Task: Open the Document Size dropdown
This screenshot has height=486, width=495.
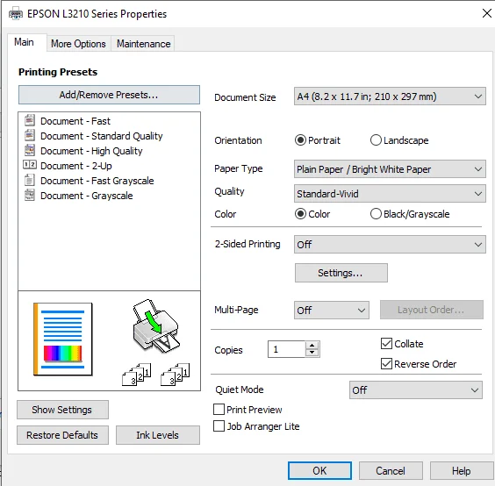Action: (390, 96)
